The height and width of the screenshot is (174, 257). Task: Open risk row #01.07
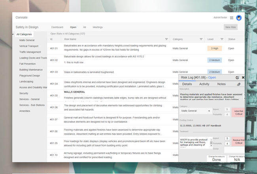113,119
